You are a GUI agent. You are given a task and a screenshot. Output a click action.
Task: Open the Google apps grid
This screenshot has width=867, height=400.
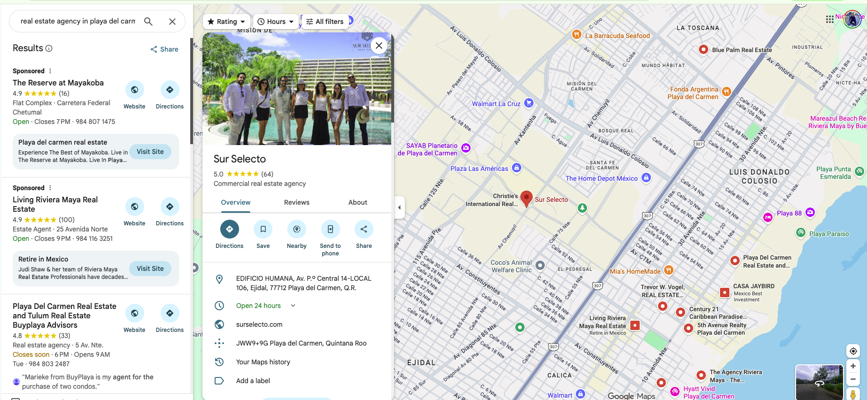point(830,19)
